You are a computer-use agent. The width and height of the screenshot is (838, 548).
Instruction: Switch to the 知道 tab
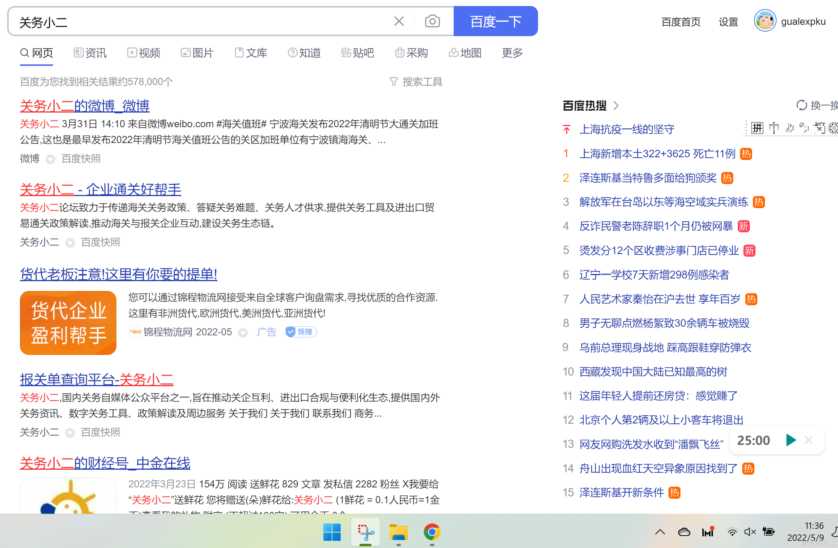304,53
